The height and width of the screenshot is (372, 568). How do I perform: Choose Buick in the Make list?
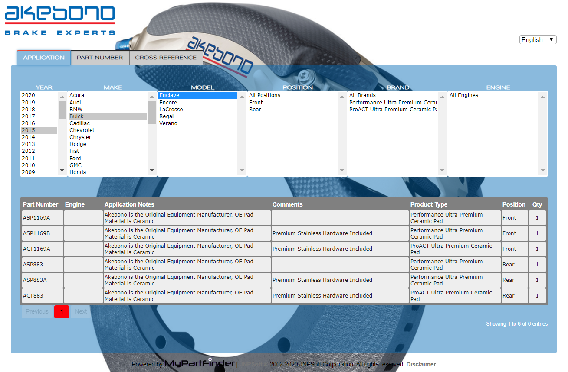coord(108,116)
